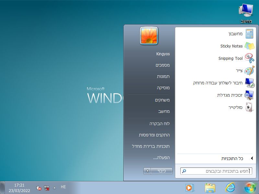Click the HE language indicator
Image resolution: width=259 pixels, height=194 pixels.
63,187
